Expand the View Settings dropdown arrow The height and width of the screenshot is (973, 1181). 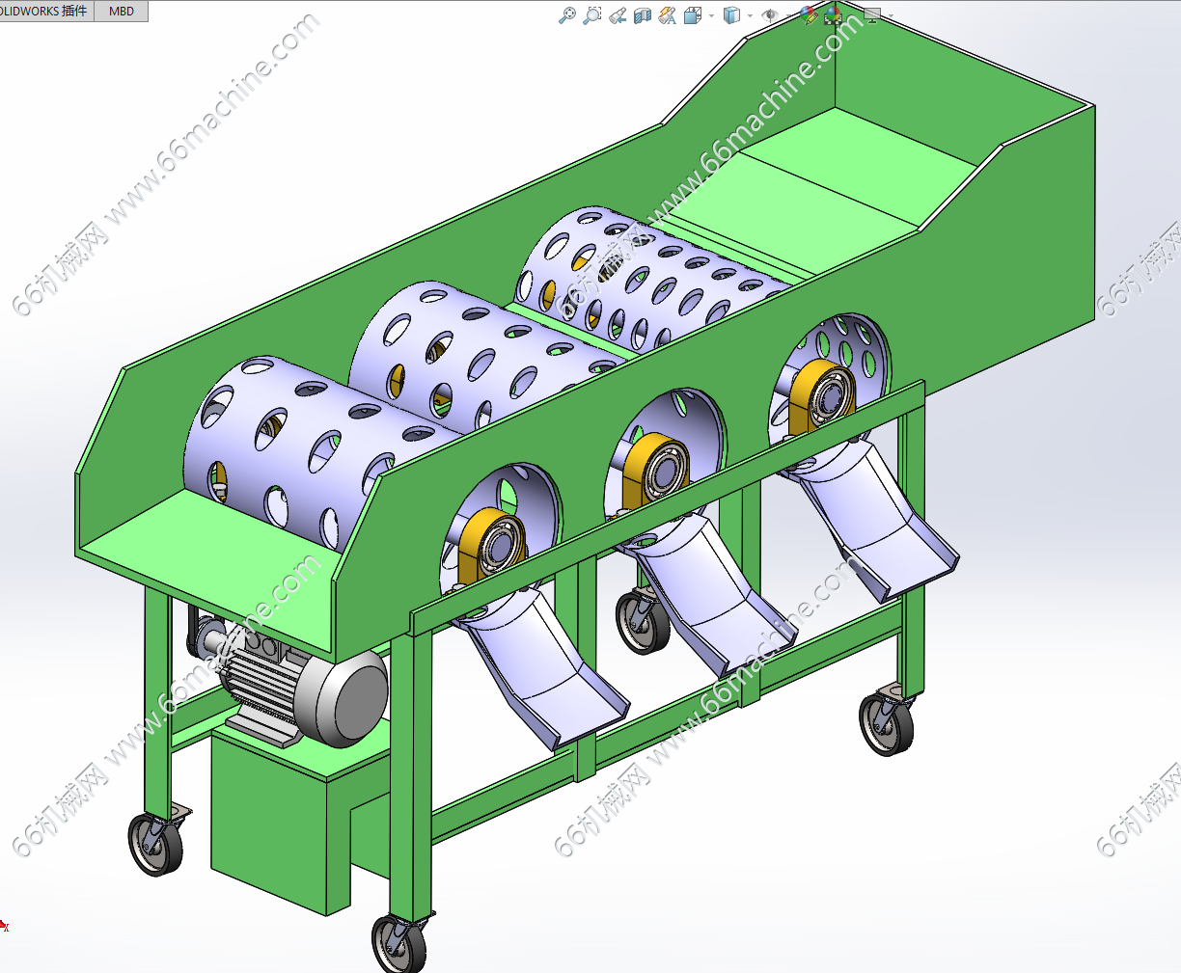pyautogui.click(x=890, y=15)
